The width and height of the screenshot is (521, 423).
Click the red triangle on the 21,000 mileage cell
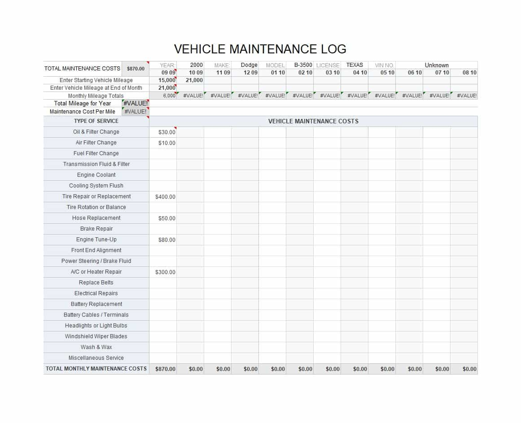[x=176, y=85]
